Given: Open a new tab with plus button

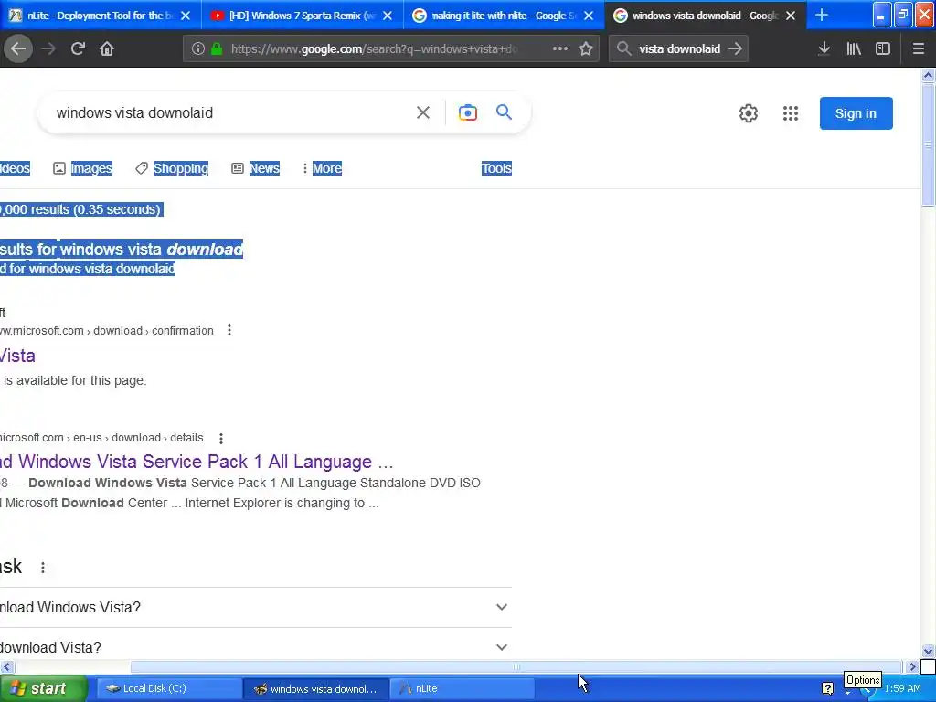Looking at the screenshot, I should tap(822, 16).
